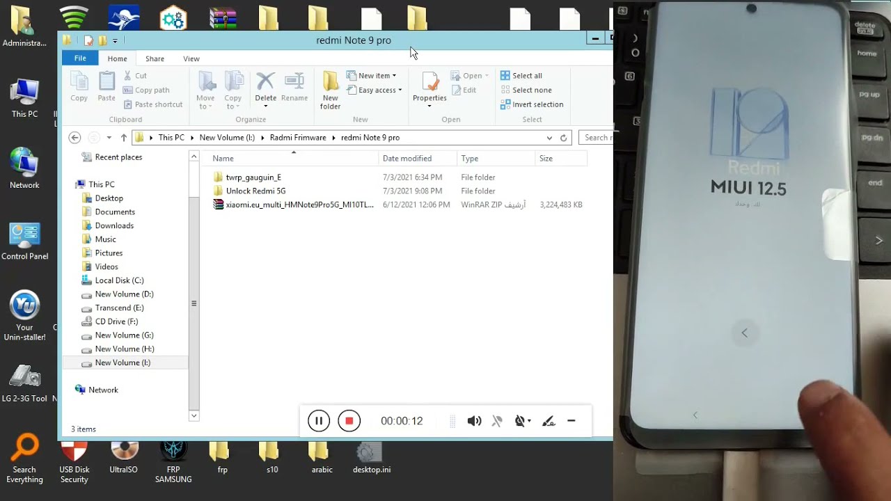The height and width of the screenshot is (501, 891).
Task: Click Paste shortcut in ribbon
Action: [x=152, y=104]
